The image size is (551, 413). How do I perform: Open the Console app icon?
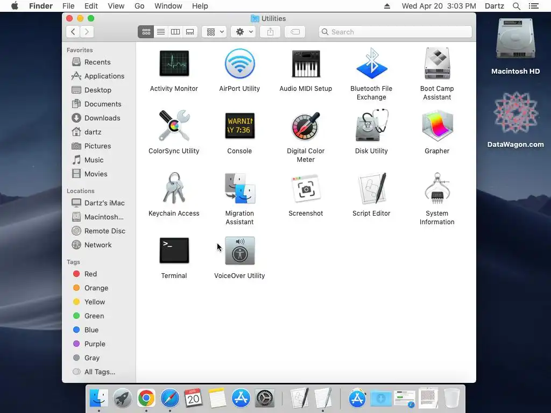239,126
